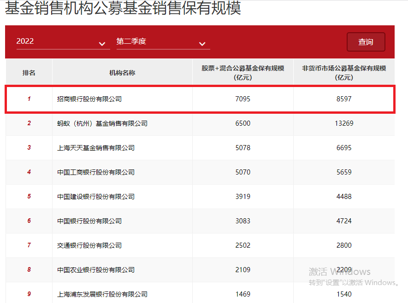The image size is (408, 303).
Task: Click rank number 1 beside 招商银行
Action: [29, 99]
